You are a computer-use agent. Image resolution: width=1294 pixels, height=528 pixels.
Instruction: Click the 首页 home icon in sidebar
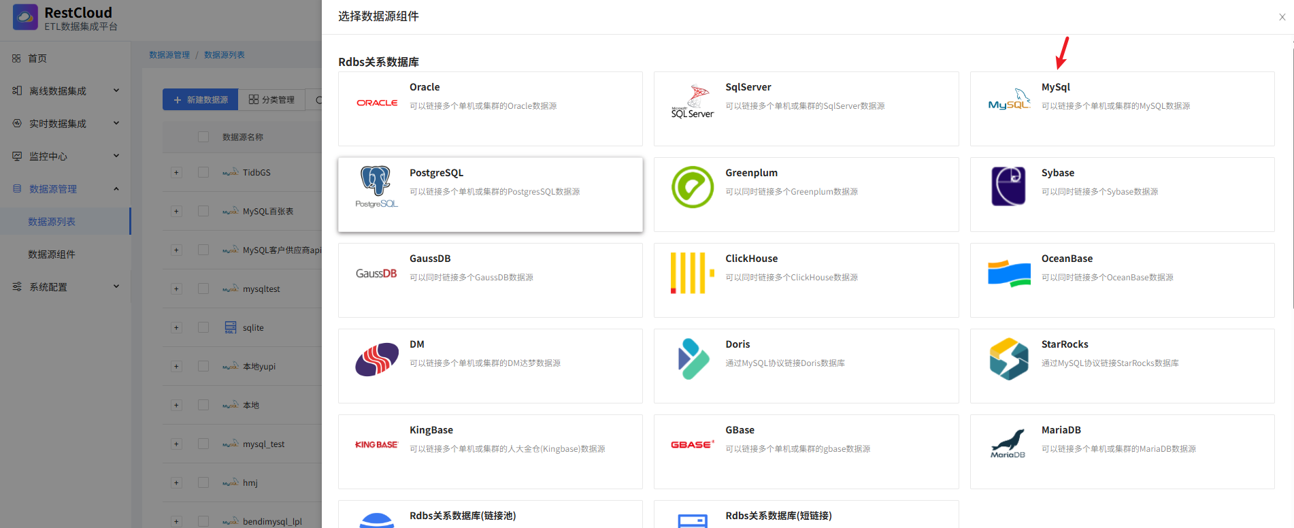click(x=16, y=59)
